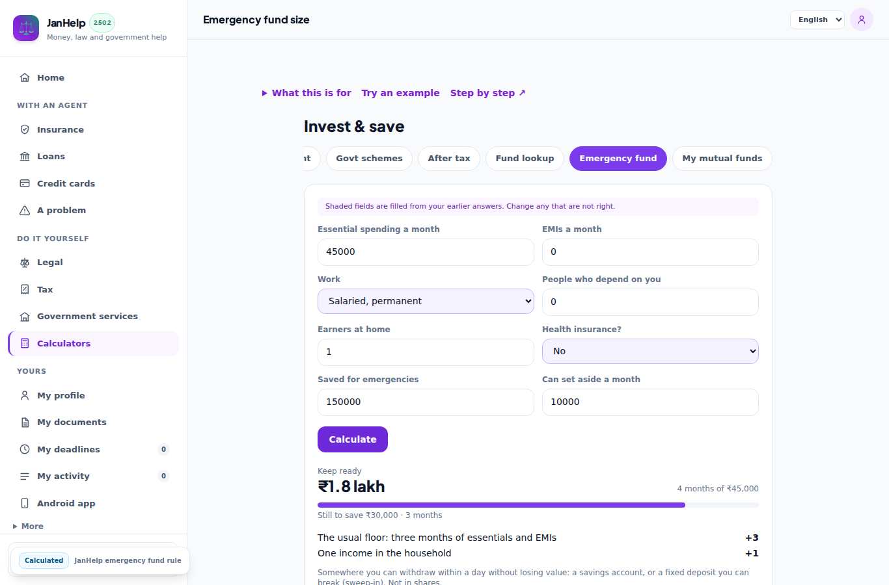This screenshot has height=585, width=889.
Task: Open My profile person icon
Action: (x=25, y=395)
